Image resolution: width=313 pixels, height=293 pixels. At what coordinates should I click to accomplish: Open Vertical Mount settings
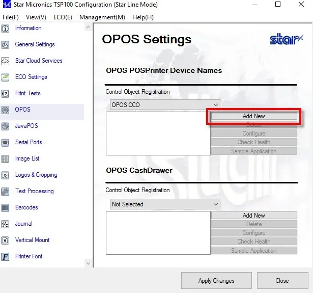point(33,240)
